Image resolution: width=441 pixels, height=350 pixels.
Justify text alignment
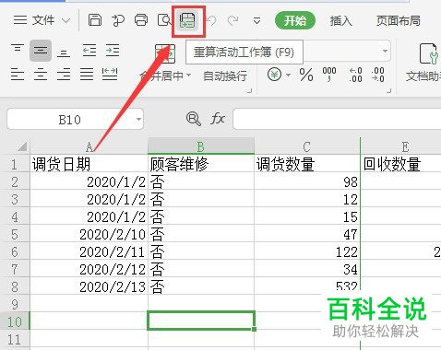(x=87, y=74)
